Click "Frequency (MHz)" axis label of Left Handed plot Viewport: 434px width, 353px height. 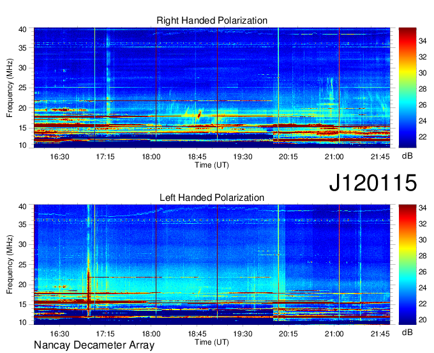click(10, 265)
